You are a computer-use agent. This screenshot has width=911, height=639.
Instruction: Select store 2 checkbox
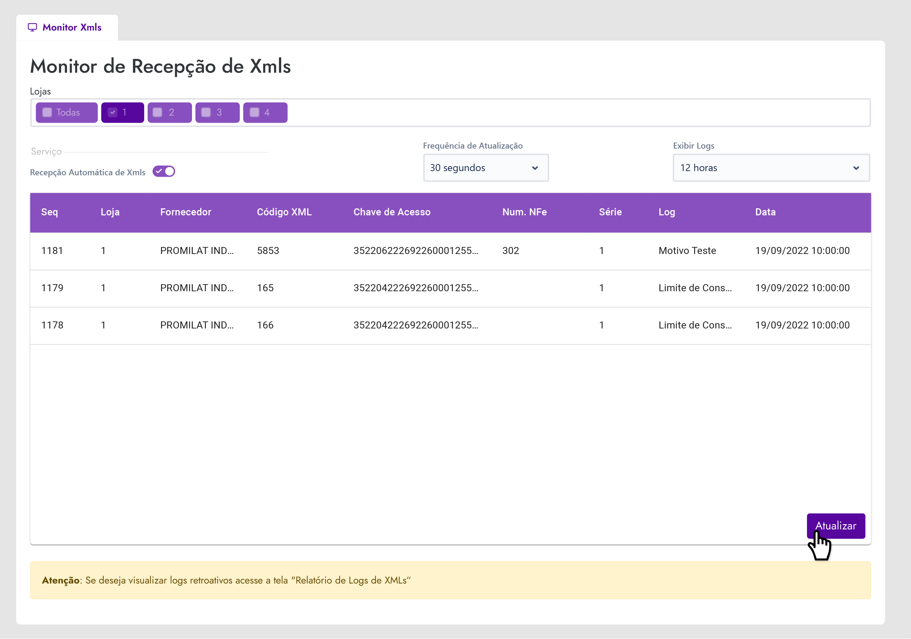157,113
